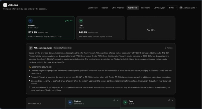This screenshot has height=109, width=202.
Task: Click the CR avatar in comparison table
Action: (125, 102)
